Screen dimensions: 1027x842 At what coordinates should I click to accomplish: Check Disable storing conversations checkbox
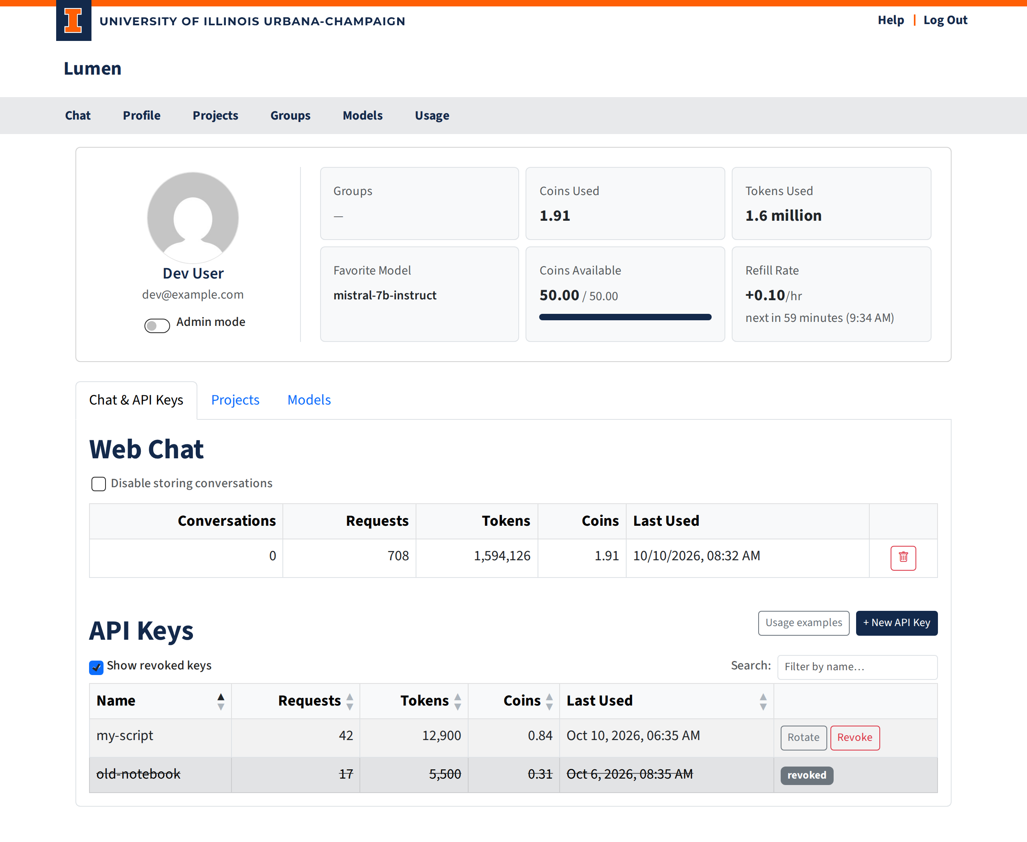98,484
